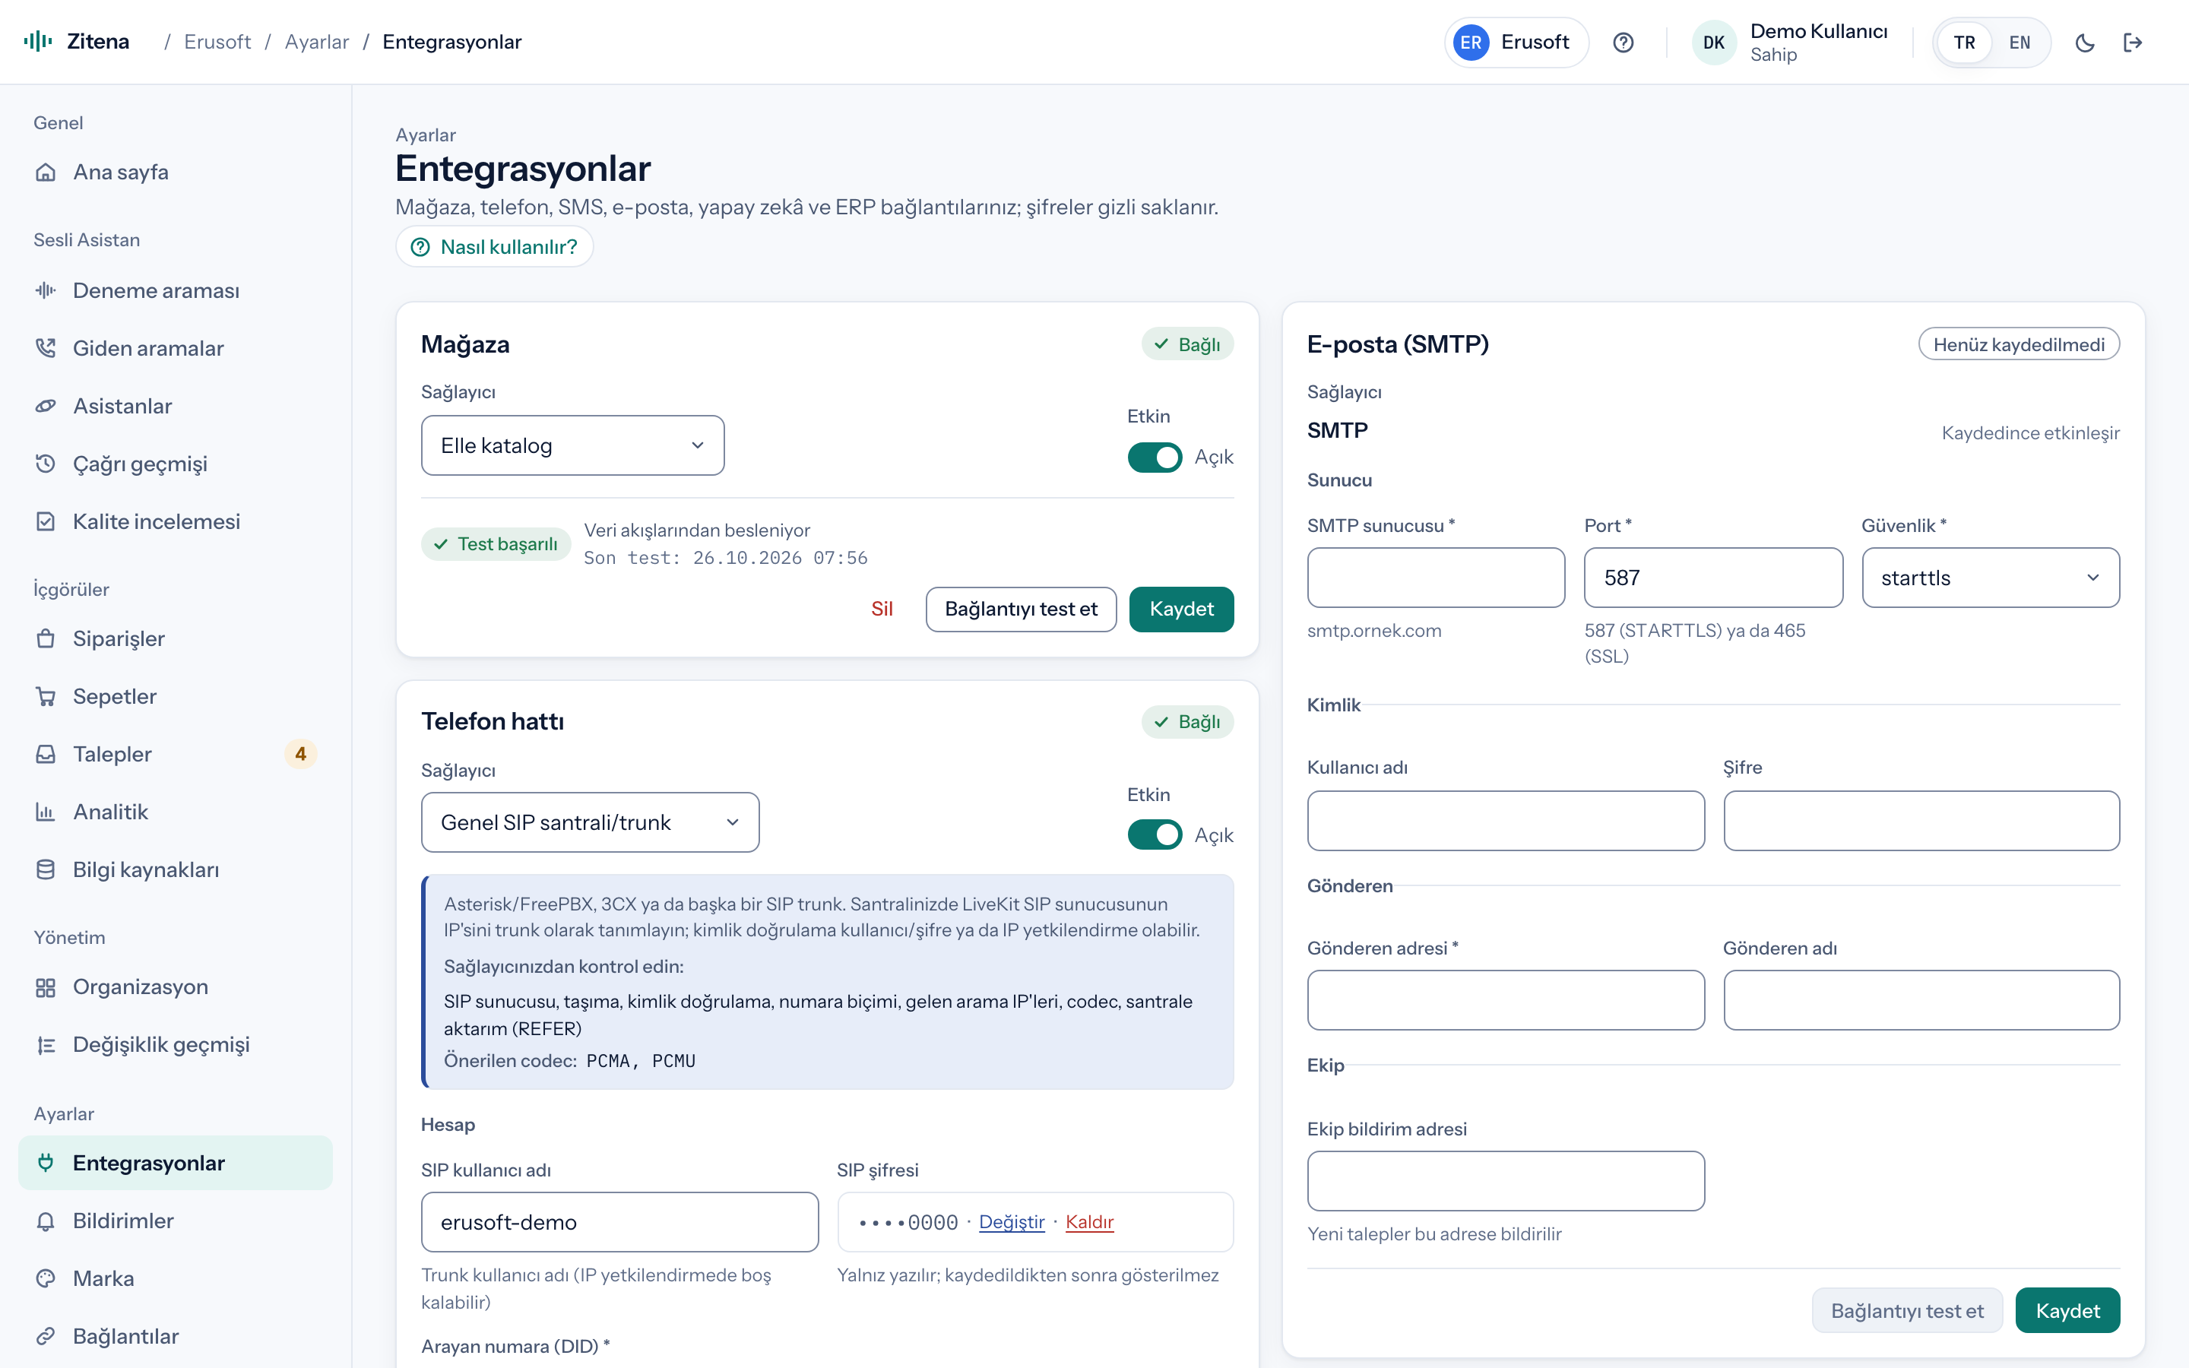The width and height of the screenshot is (2189, 1368).
Task: Open the starttls Güvenlik dropdown
Action: 1990,578
